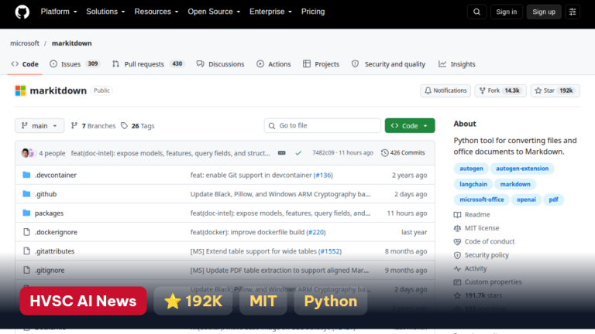Viewport: 595px width, 334px height.
Task: Open the 426 Commits history
Action: pyautogui.click(x=403, y=153)
